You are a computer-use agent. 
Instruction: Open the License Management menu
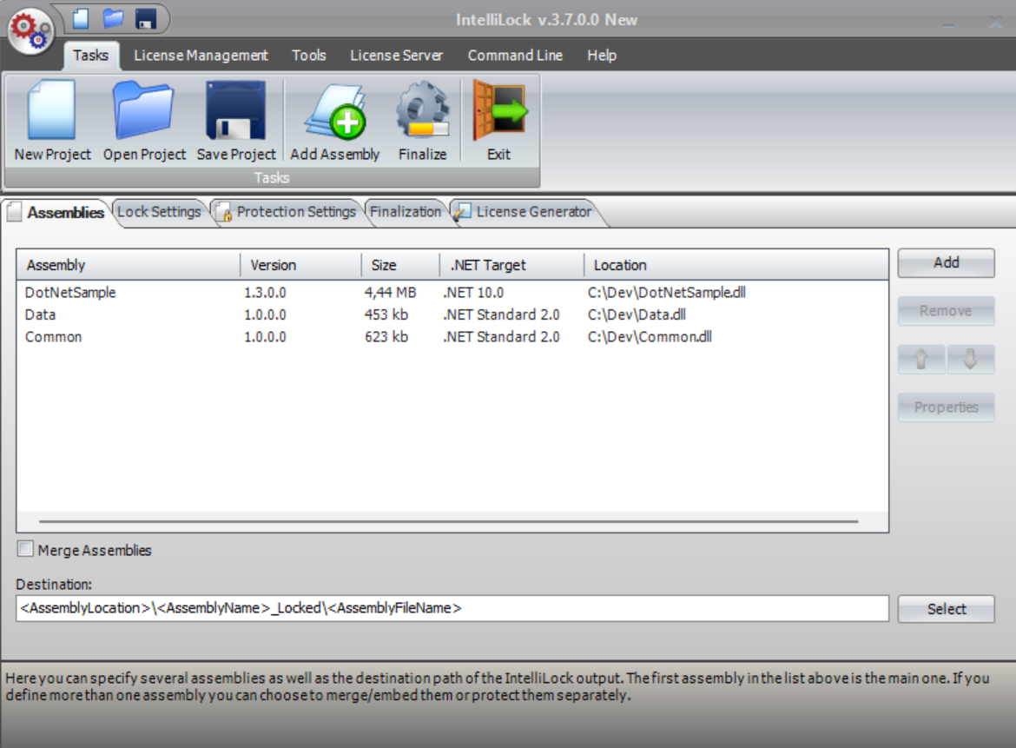pyautogui.click(x=201, y=56)
